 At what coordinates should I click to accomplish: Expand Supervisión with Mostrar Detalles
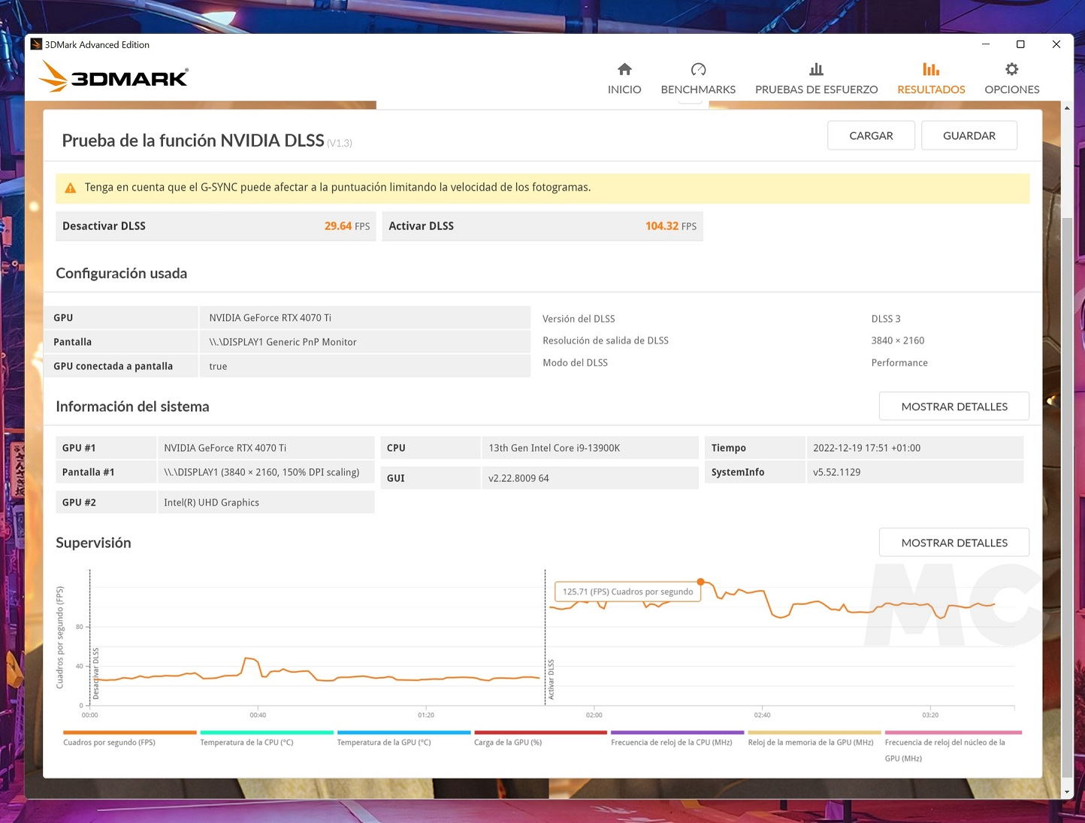[x=954, y=543]
